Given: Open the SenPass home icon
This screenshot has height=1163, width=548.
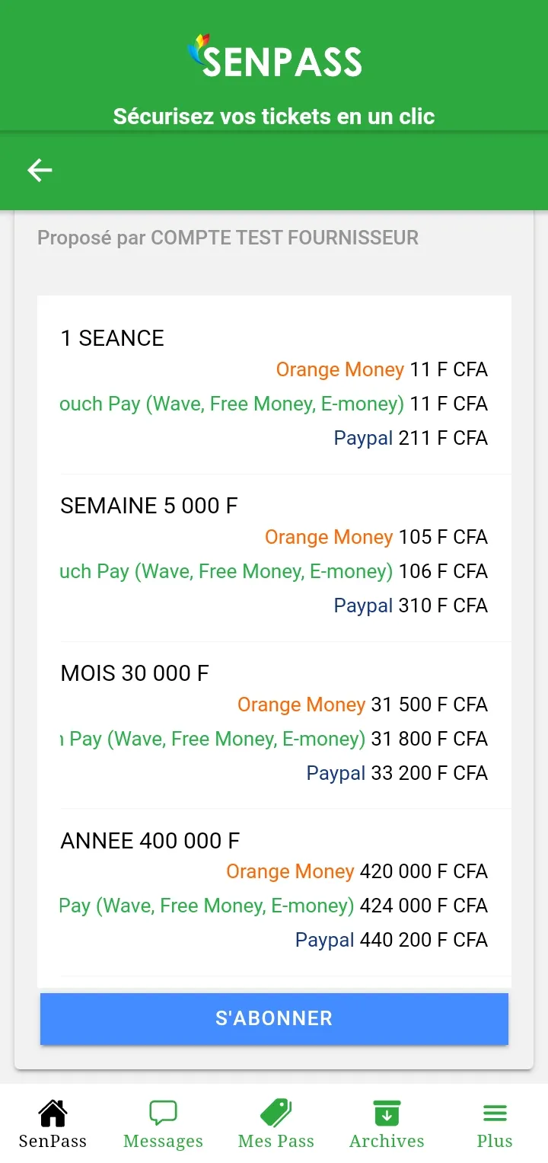Looking at the screenshot, I should click(53, 1113).
